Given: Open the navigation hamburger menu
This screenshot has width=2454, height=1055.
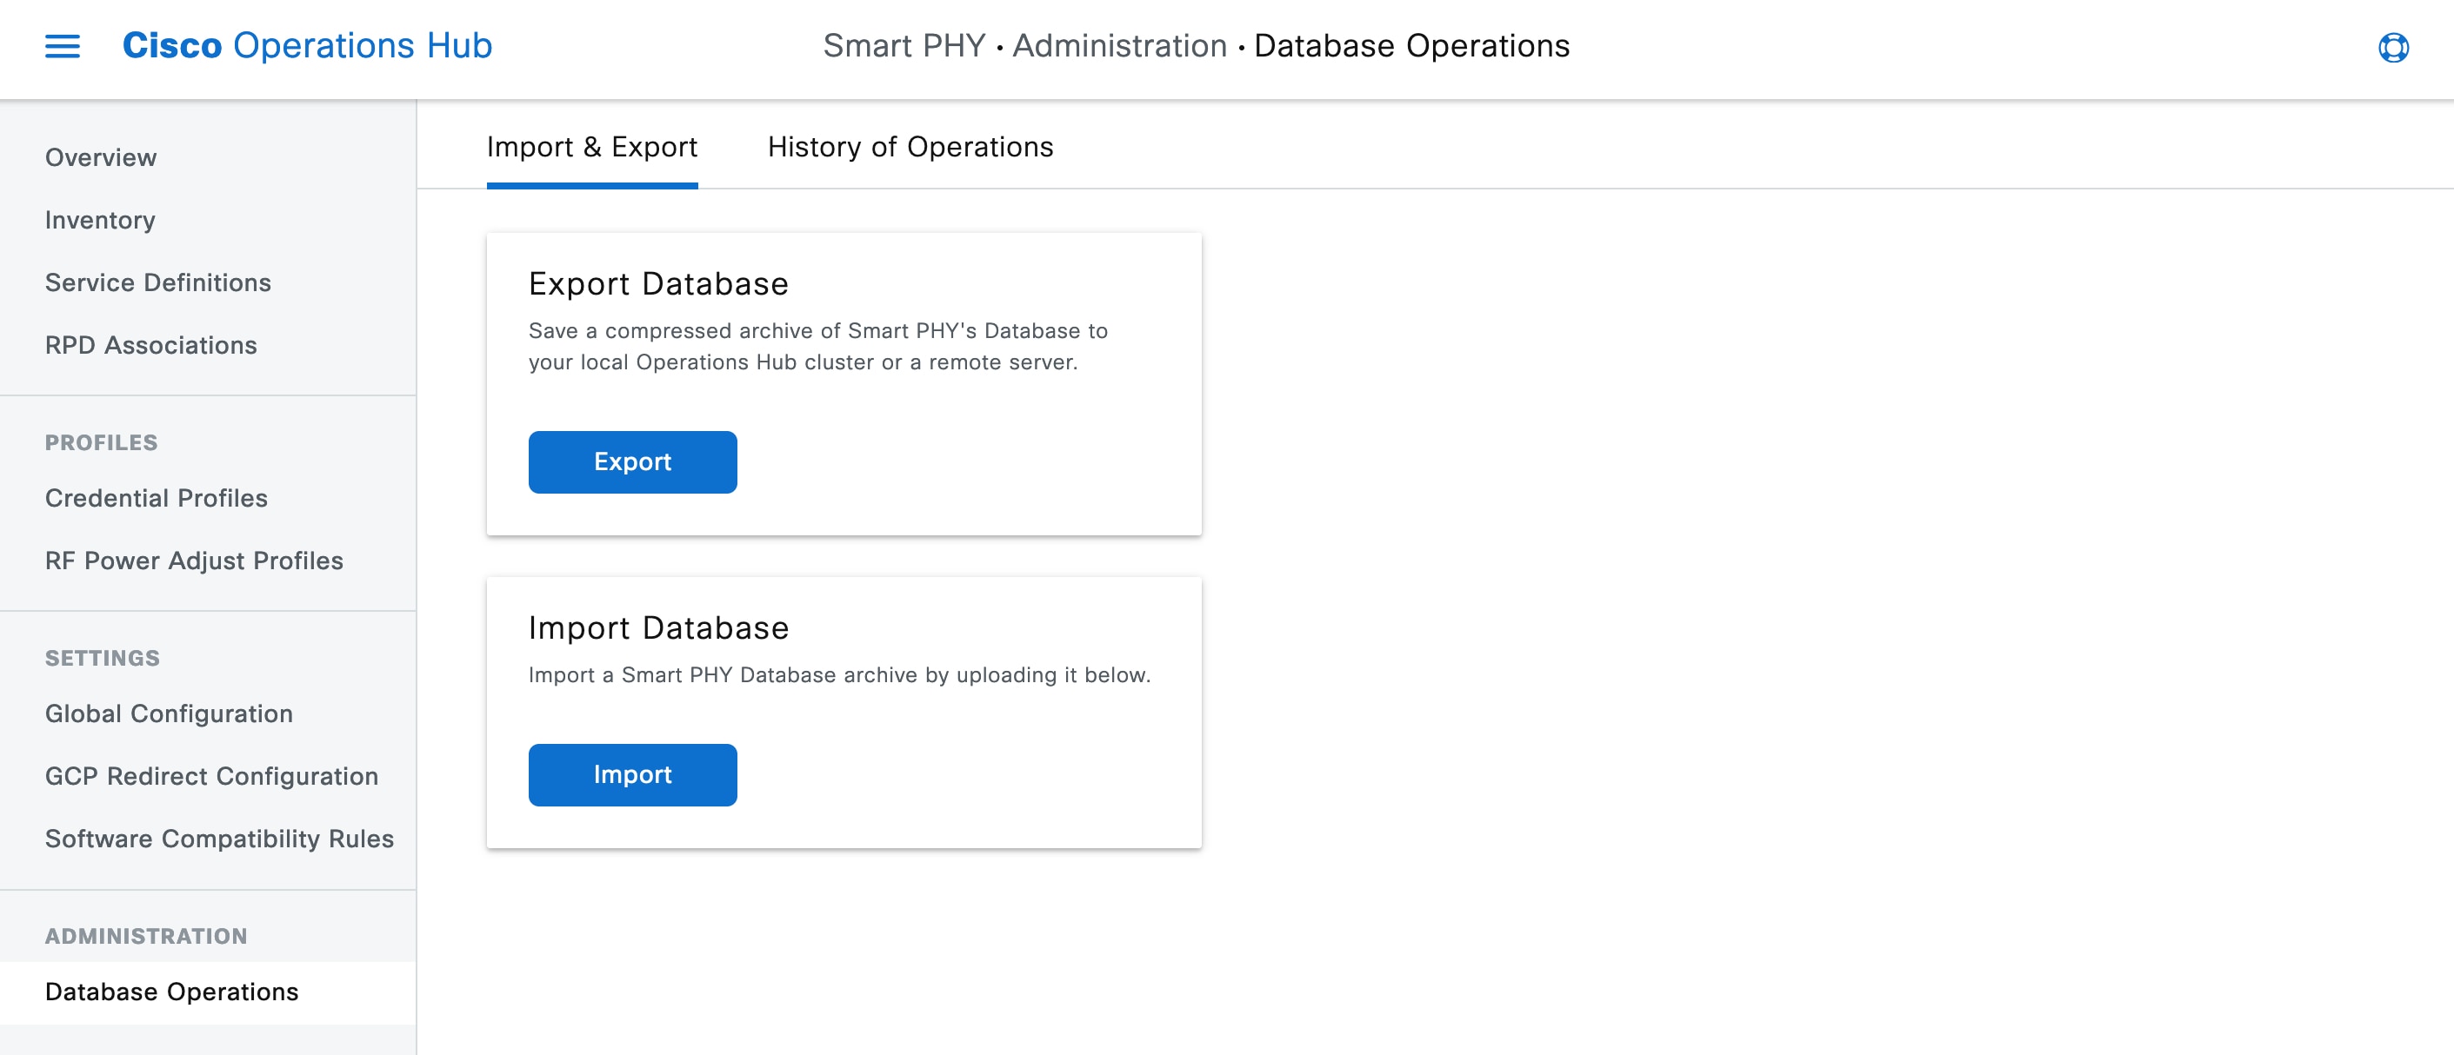Looking at the screenshot, I should [63, 46].
